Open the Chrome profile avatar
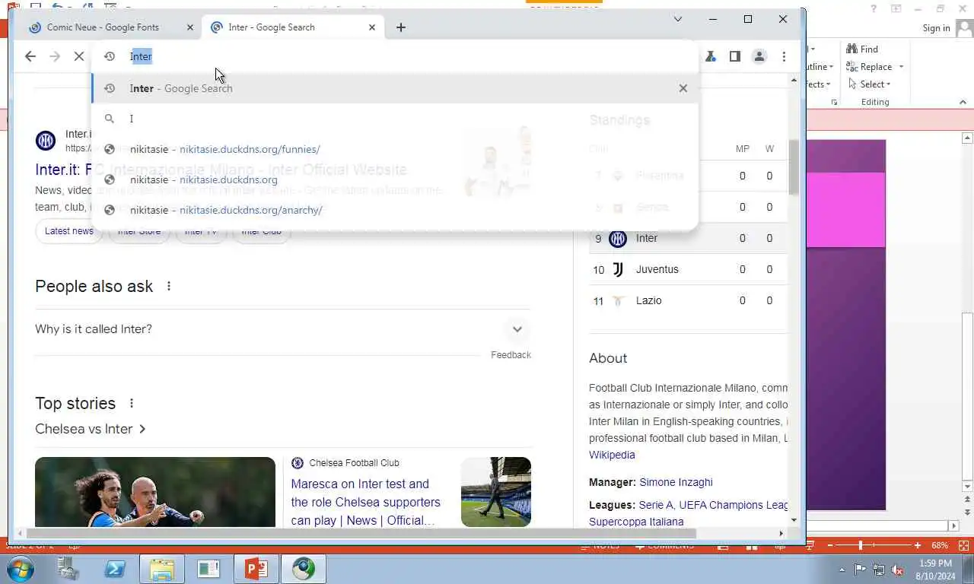 759,56
